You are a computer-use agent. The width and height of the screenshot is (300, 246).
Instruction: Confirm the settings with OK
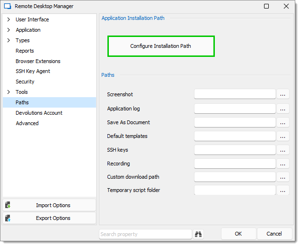click(x=238, y=234)
